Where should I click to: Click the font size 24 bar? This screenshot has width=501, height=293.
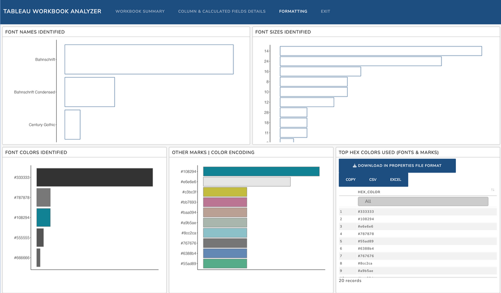point(361,61)
